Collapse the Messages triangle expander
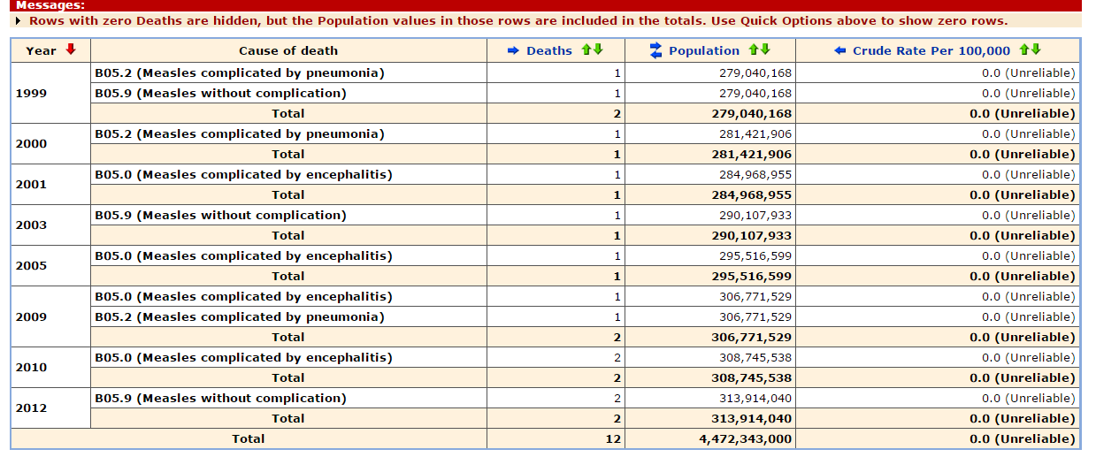This screenshot has height=457, width=1096. click(x=19, y=20)
